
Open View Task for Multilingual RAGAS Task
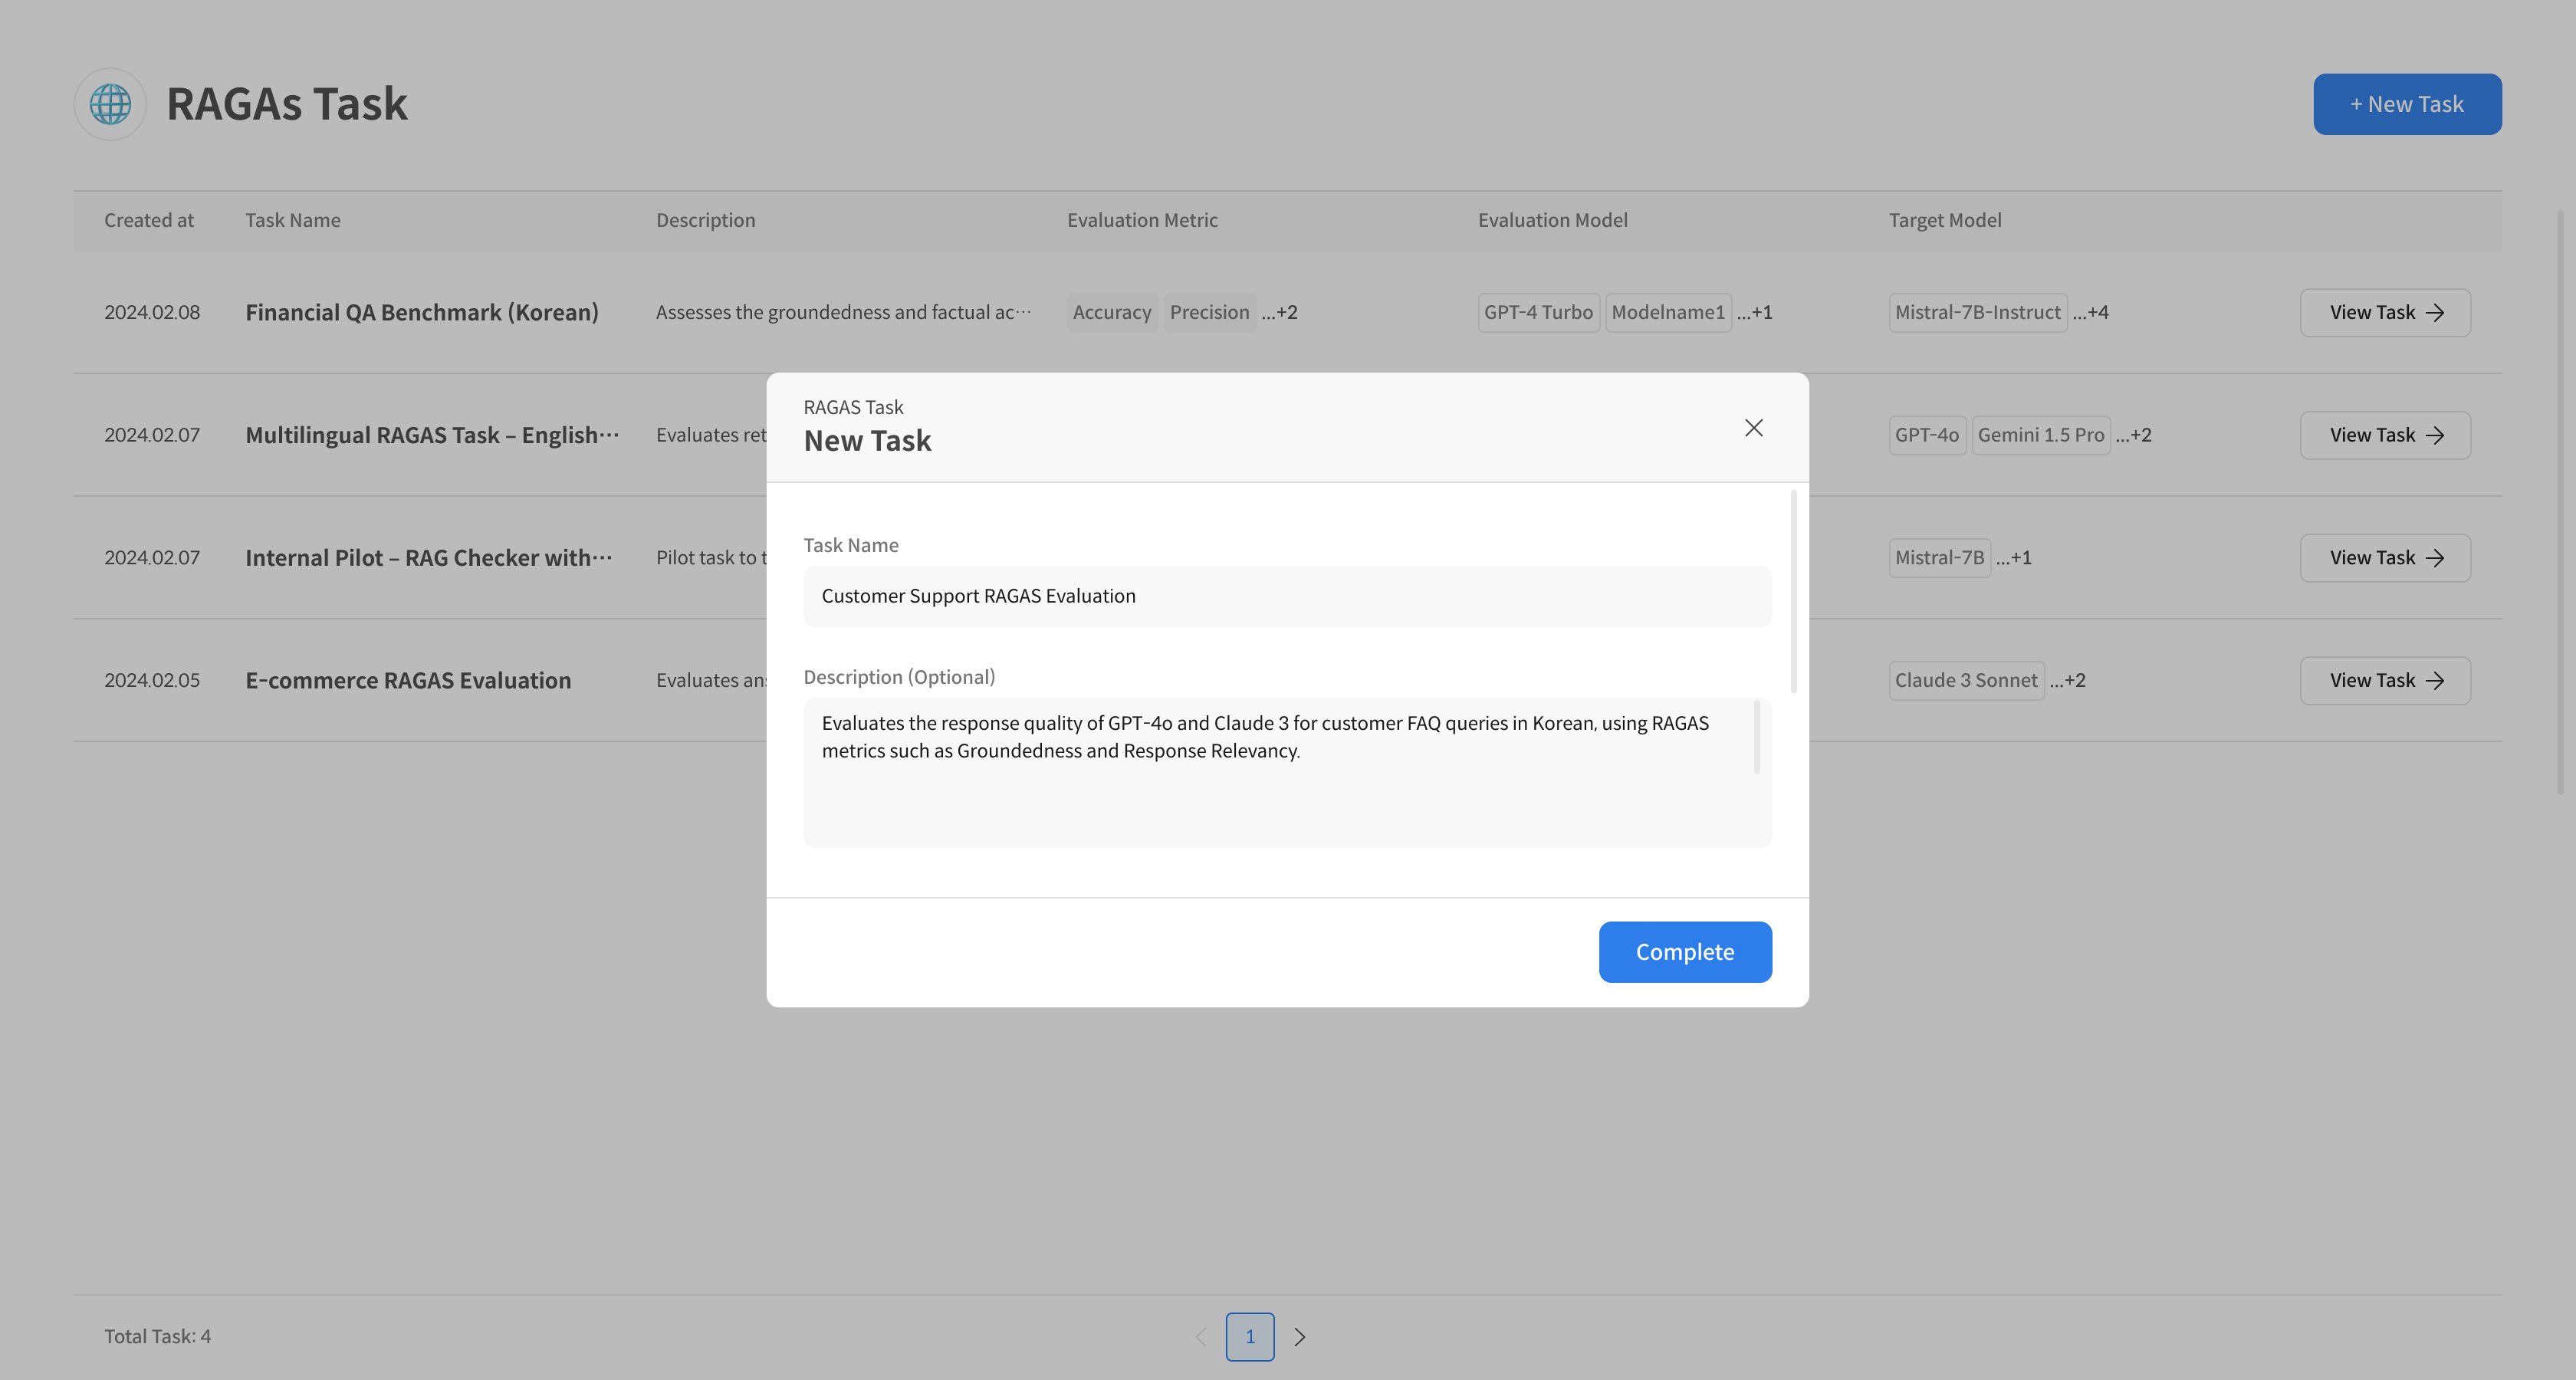coord(2384,435)
